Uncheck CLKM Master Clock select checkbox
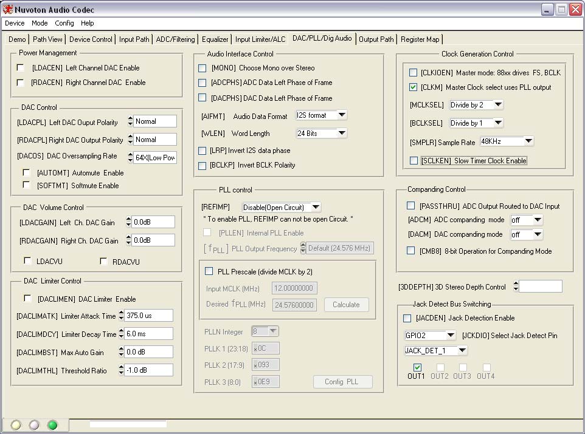Viewport: 585px width, 434px height. pyautogui.click(x=414, y=87)
